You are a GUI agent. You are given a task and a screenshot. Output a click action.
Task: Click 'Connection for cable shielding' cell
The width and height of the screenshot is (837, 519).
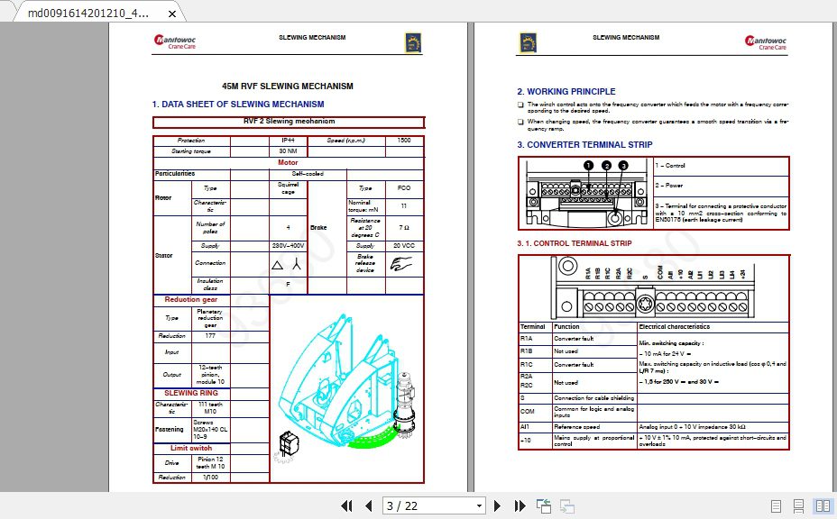tap(594, 398)
